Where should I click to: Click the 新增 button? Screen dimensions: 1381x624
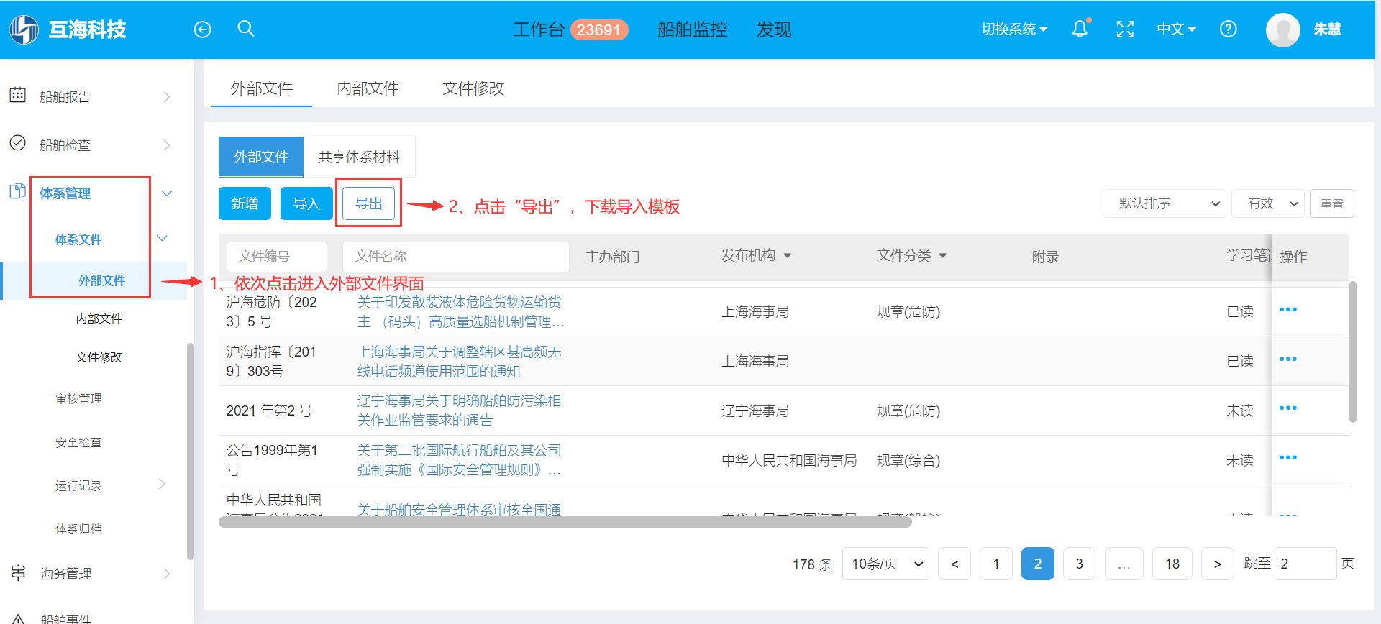[x=245, y=203]
